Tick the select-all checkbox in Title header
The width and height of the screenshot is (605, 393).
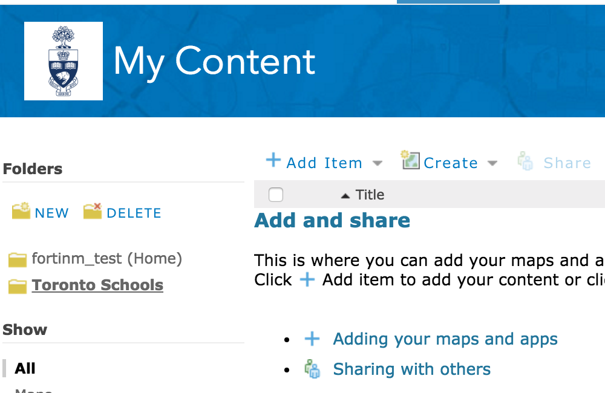click(276, 195)
